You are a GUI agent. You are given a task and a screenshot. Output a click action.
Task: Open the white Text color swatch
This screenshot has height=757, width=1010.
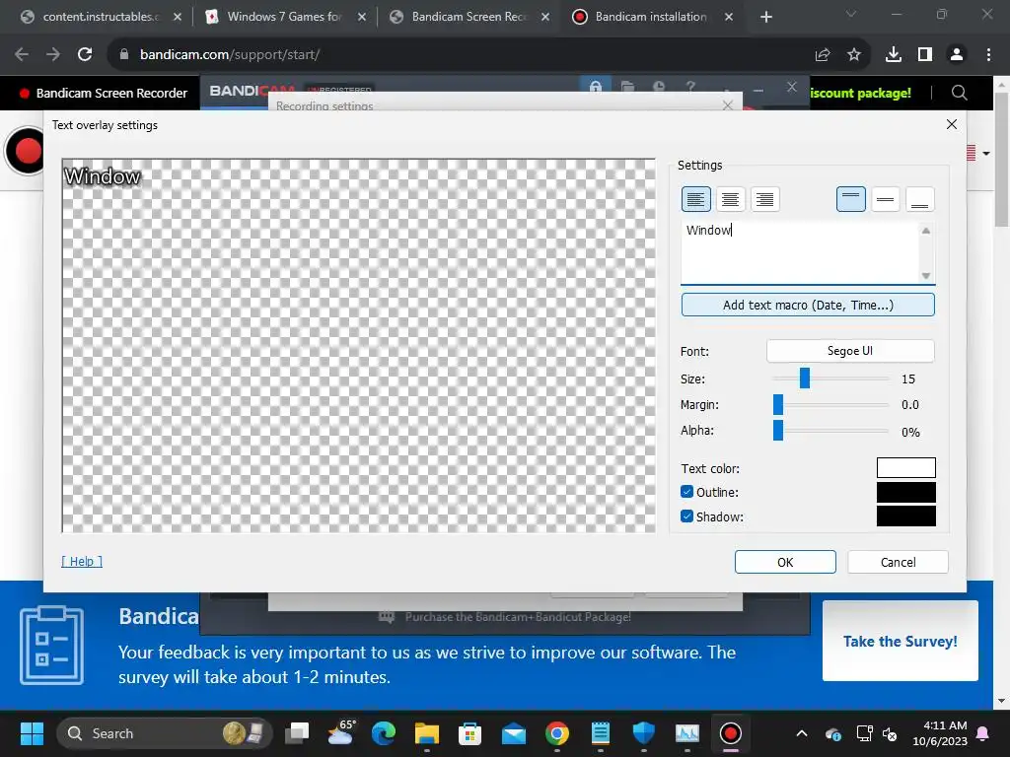tap(905, 468)
